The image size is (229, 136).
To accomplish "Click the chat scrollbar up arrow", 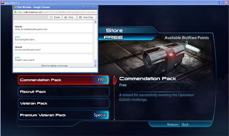I will point(95,22).
